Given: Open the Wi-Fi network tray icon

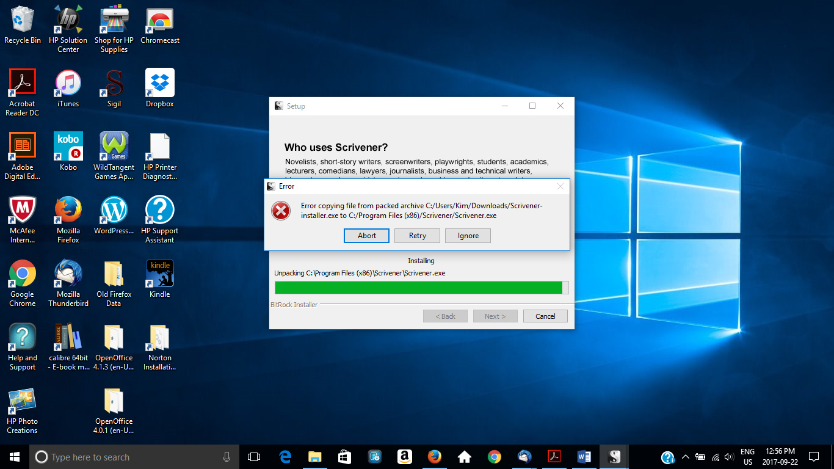Looking at the screenshot, I should click(715, 457).
